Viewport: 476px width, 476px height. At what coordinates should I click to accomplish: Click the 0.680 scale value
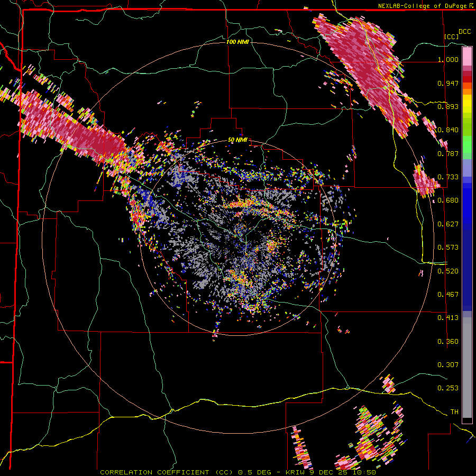click(x=448, y=200)
